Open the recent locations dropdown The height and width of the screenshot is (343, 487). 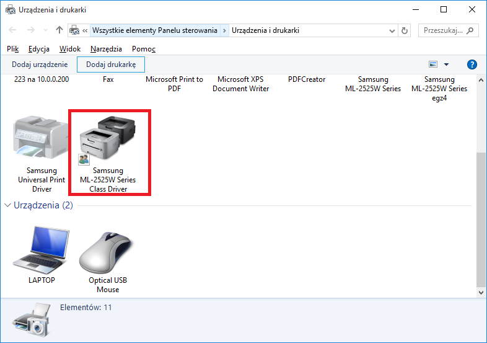point(46,30)
